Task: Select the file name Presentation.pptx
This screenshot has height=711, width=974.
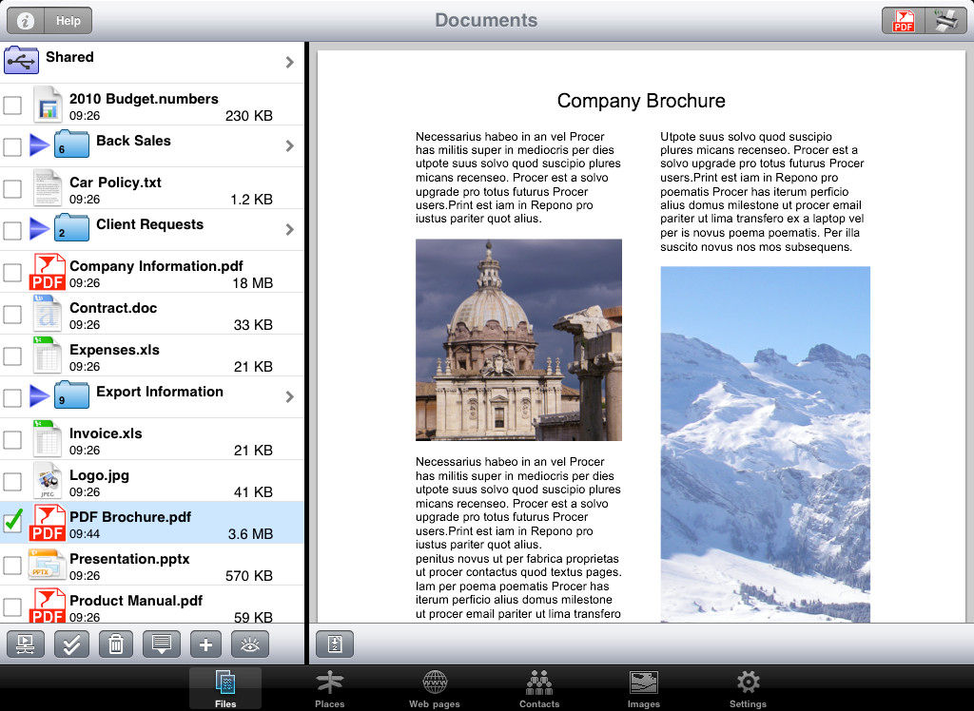Action: point(129,559)
